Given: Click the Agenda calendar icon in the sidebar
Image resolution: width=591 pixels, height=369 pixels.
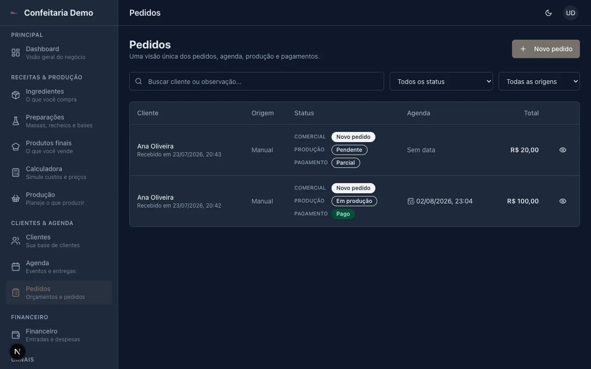Looking at the screenshot, I should click(16, 267).
